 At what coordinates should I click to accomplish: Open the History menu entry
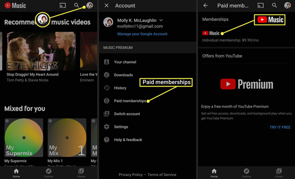[x=120, y=88]
